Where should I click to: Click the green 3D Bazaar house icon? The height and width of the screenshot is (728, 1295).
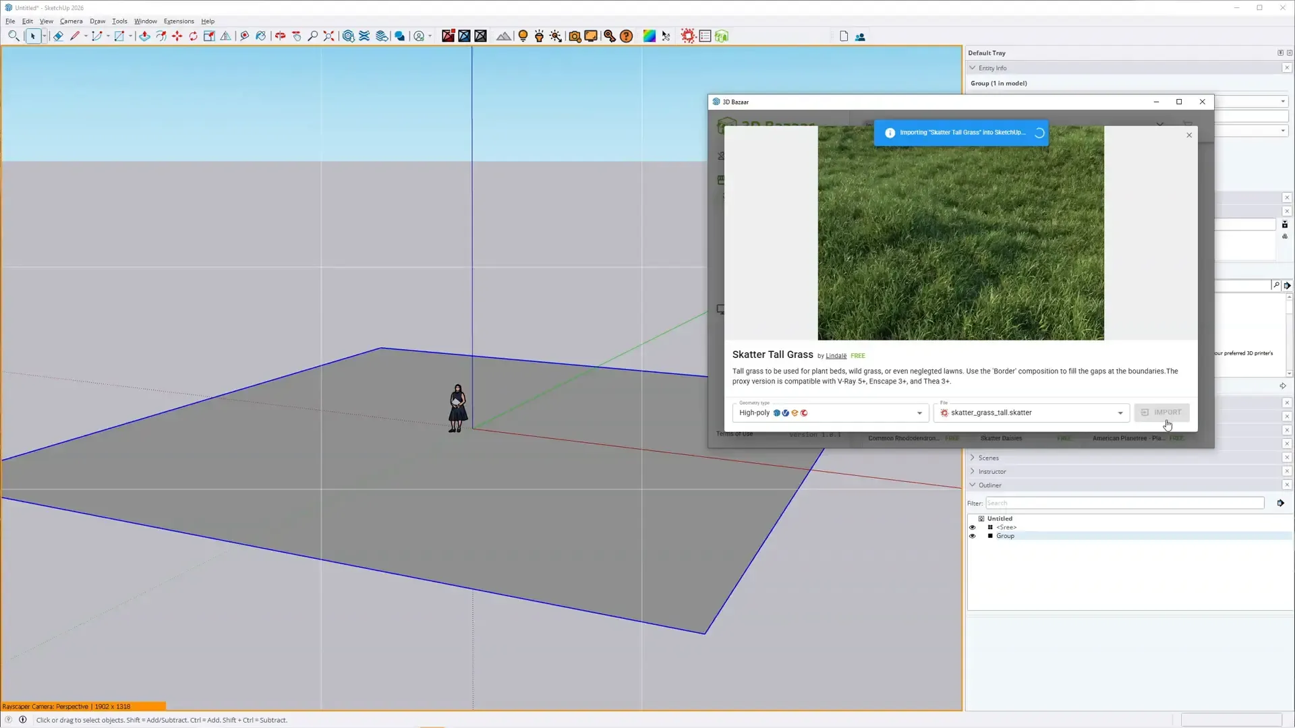point(722,36)
